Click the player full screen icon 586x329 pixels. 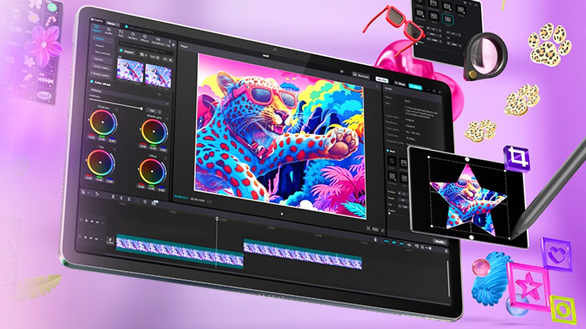tap(383, 231)
